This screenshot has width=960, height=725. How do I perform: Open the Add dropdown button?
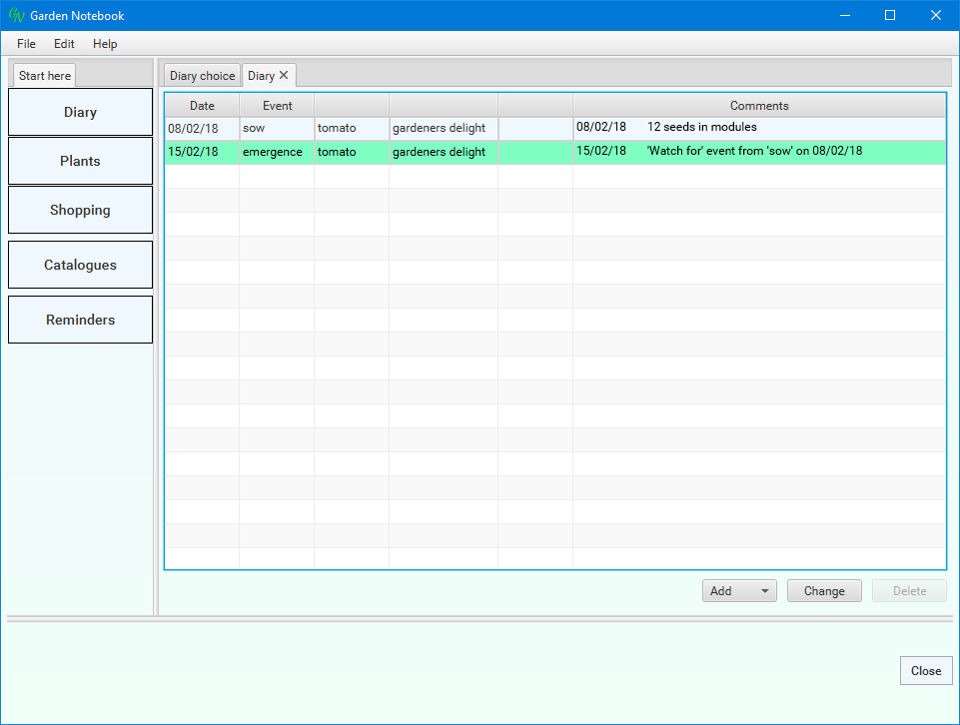(739, 591)
